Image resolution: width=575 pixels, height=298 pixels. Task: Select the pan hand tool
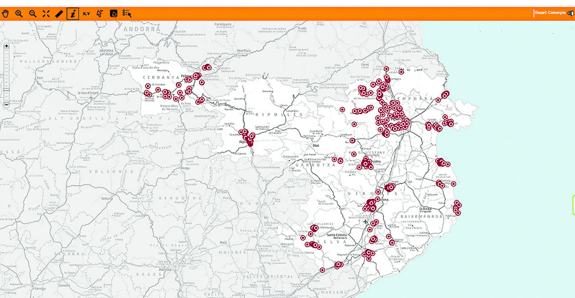coord(6,14)
